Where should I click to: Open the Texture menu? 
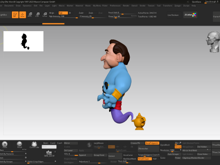[151, 5]
